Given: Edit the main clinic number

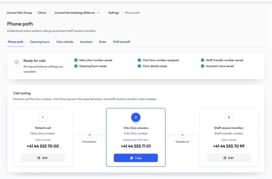Looking at the screenshot, I should click(43, 158).
